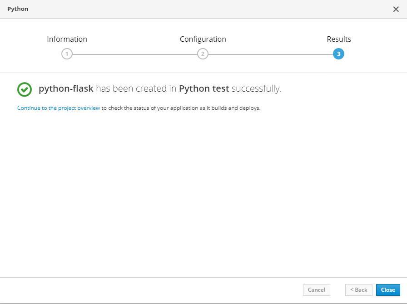
Task: Click the word successfully in the message
Action: click(256, 89)
